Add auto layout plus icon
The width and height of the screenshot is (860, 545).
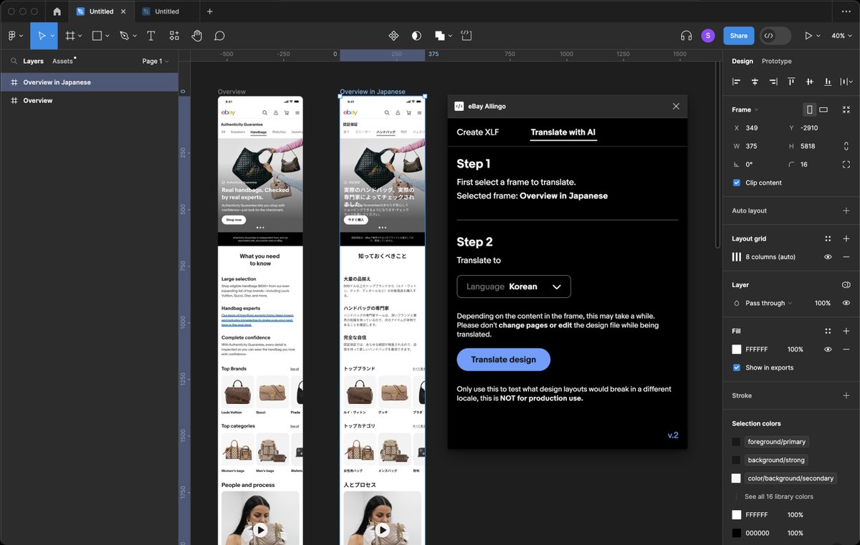846,211
